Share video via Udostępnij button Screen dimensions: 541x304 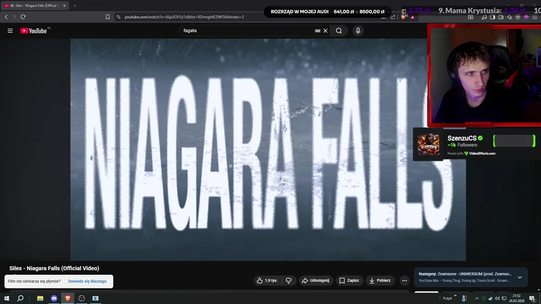point(316,280)
